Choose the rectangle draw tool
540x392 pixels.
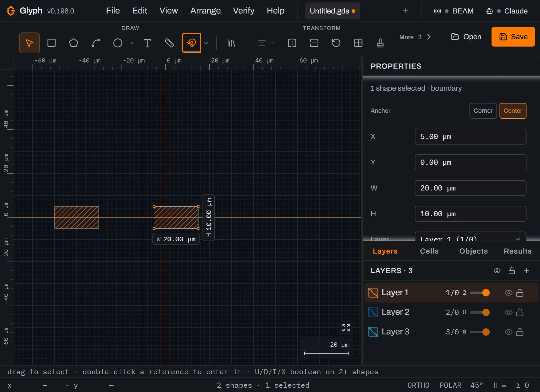52,43
